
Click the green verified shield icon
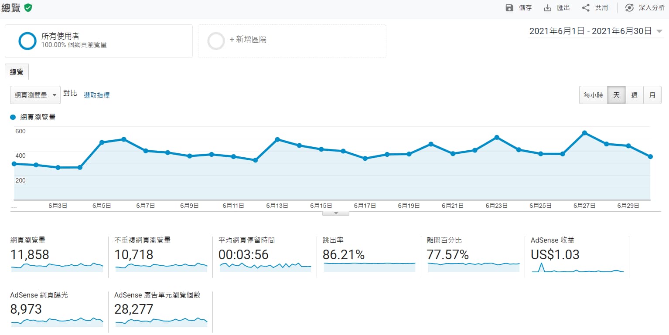(x=28, y=8)
